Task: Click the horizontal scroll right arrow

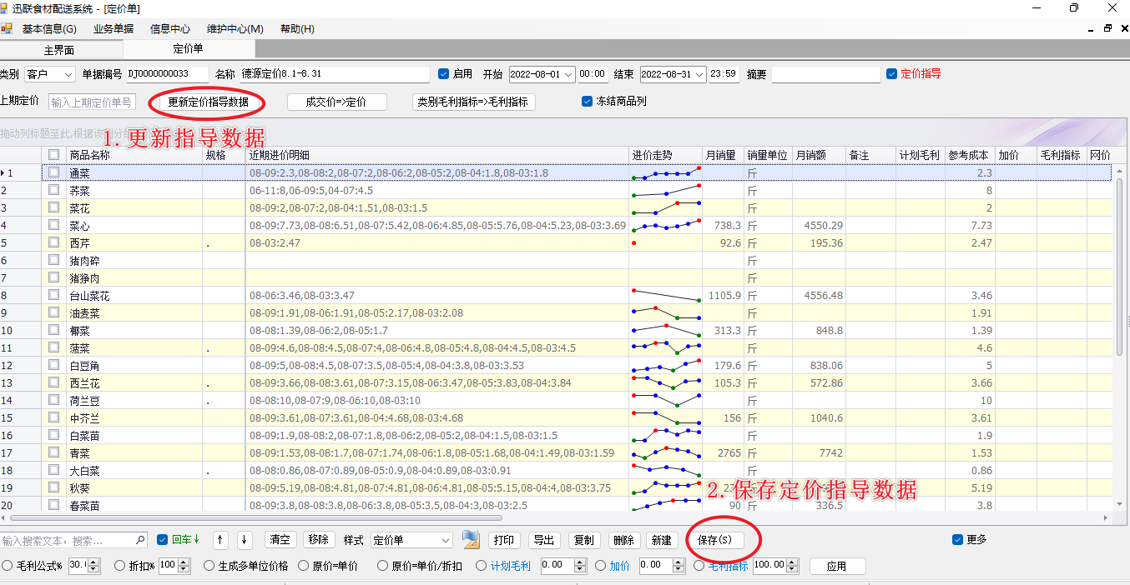Action: click(x=1107, y=517)
